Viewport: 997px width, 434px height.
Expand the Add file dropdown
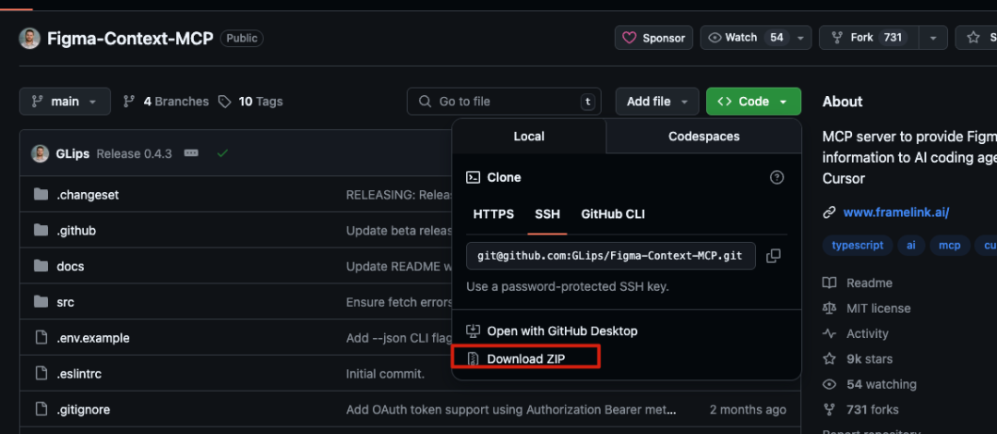pyautogui.click(x=657, y=102)
